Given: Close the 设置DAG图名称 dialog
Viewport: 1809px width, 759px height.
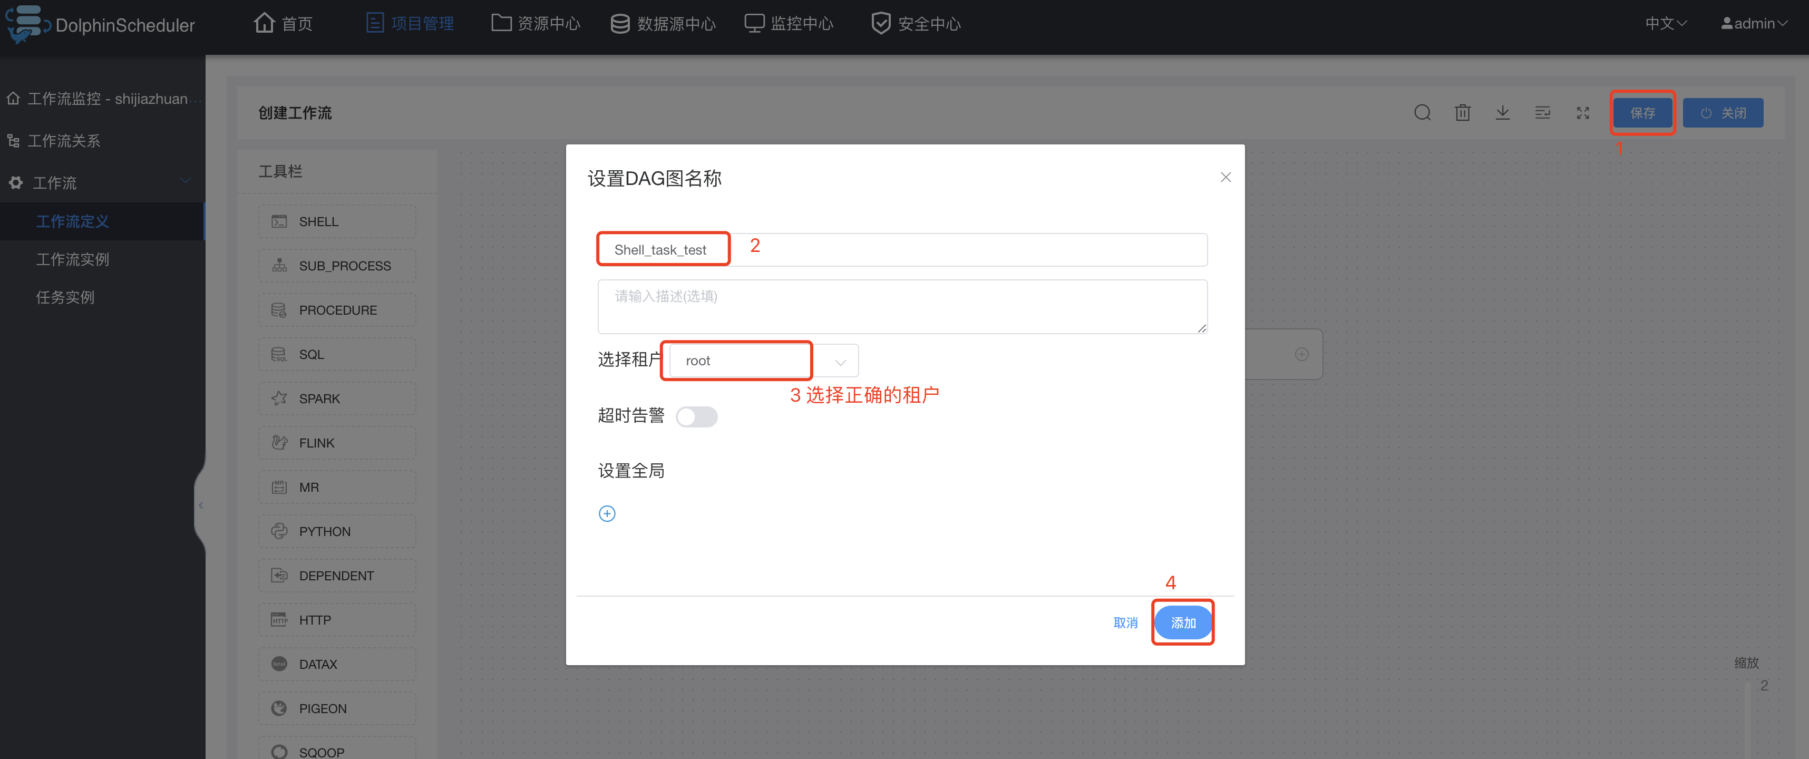Looking at the screenshot, I should click(x=1226, y=178).
